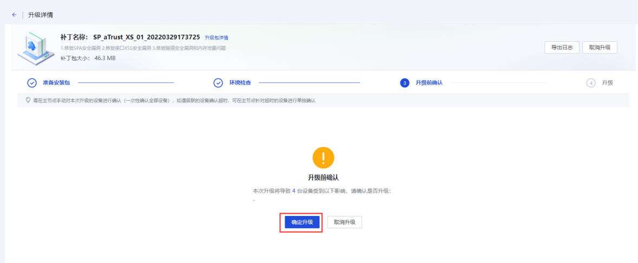Image resolution: width=638 pixels, height=263 pixels.
Task: Confirm with the 确定升级 button
Action: pyautogui.click(x=302, y=222)
